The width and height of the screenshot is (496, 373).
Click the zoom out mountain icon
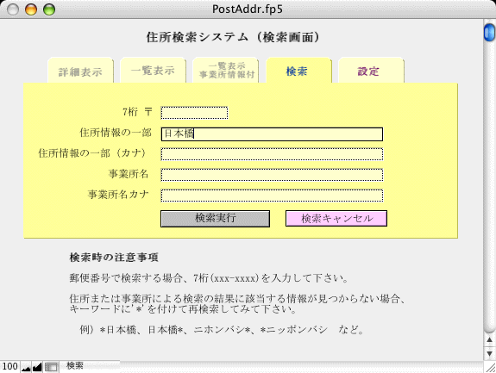pyautogui.click(x=26, y=367)
